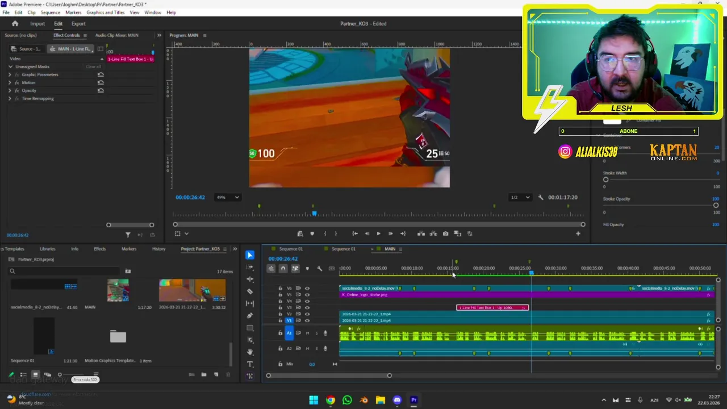Expand Time Remapping effect
Screen dimensions: 727x409
[10, 98]
